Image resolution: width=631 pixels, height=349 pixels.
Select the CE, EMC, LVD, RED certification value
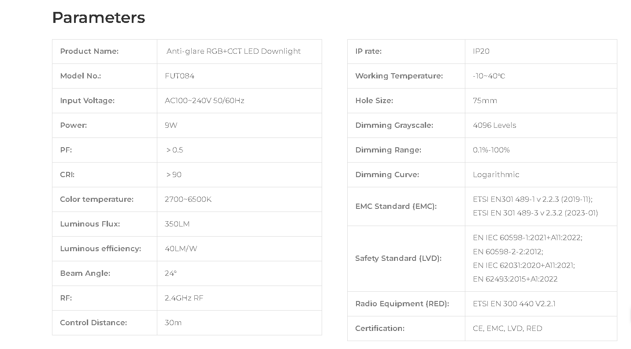pos(508,328)
